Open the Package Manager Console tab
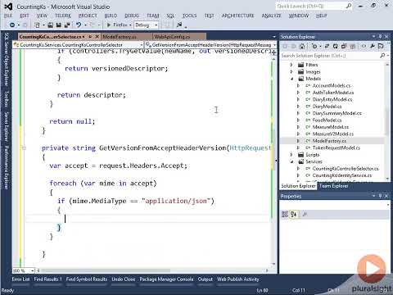The image size is (393, 295). 167,279
